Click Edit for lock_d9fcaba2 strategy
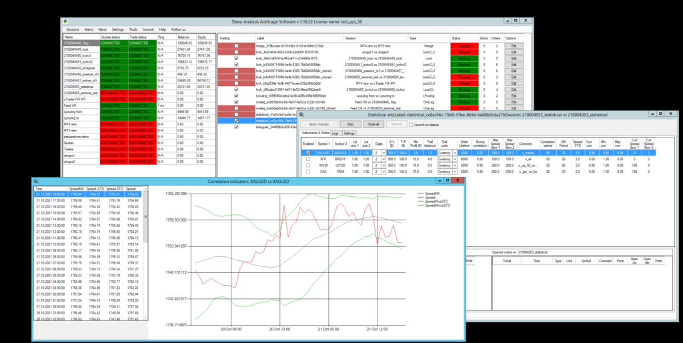The height and width of the screenshot is (343, 683). (x=514, y=89)
